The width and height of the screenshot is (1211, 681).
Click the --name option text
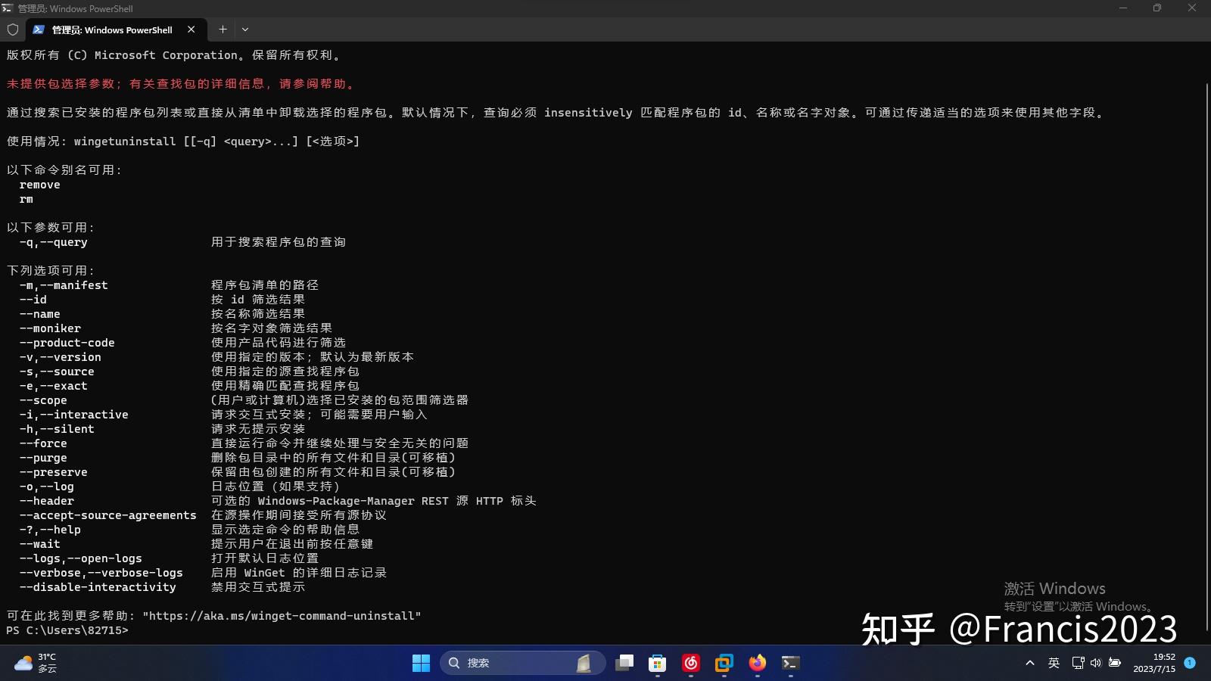pyautogui.click(x=40, y=314)
